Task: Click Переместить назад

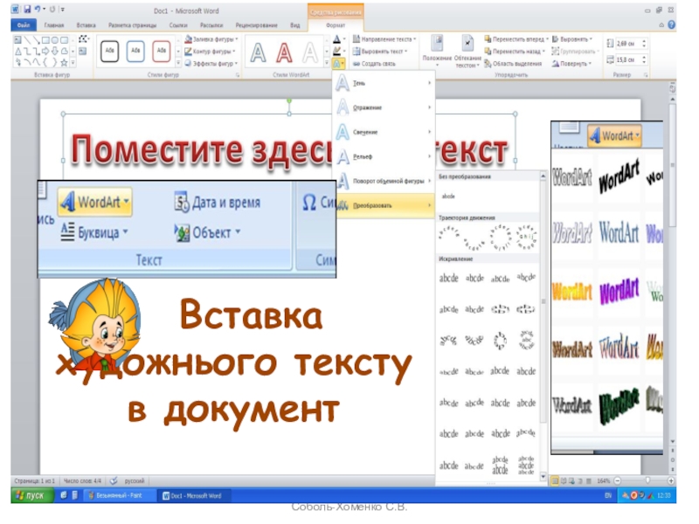Action: [515, 52]
